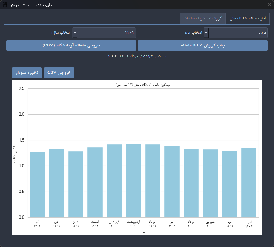This screenshot has width=274, height=247.
Task: Click the x-axis title ماه below the chart
Action: click(143, 232)
